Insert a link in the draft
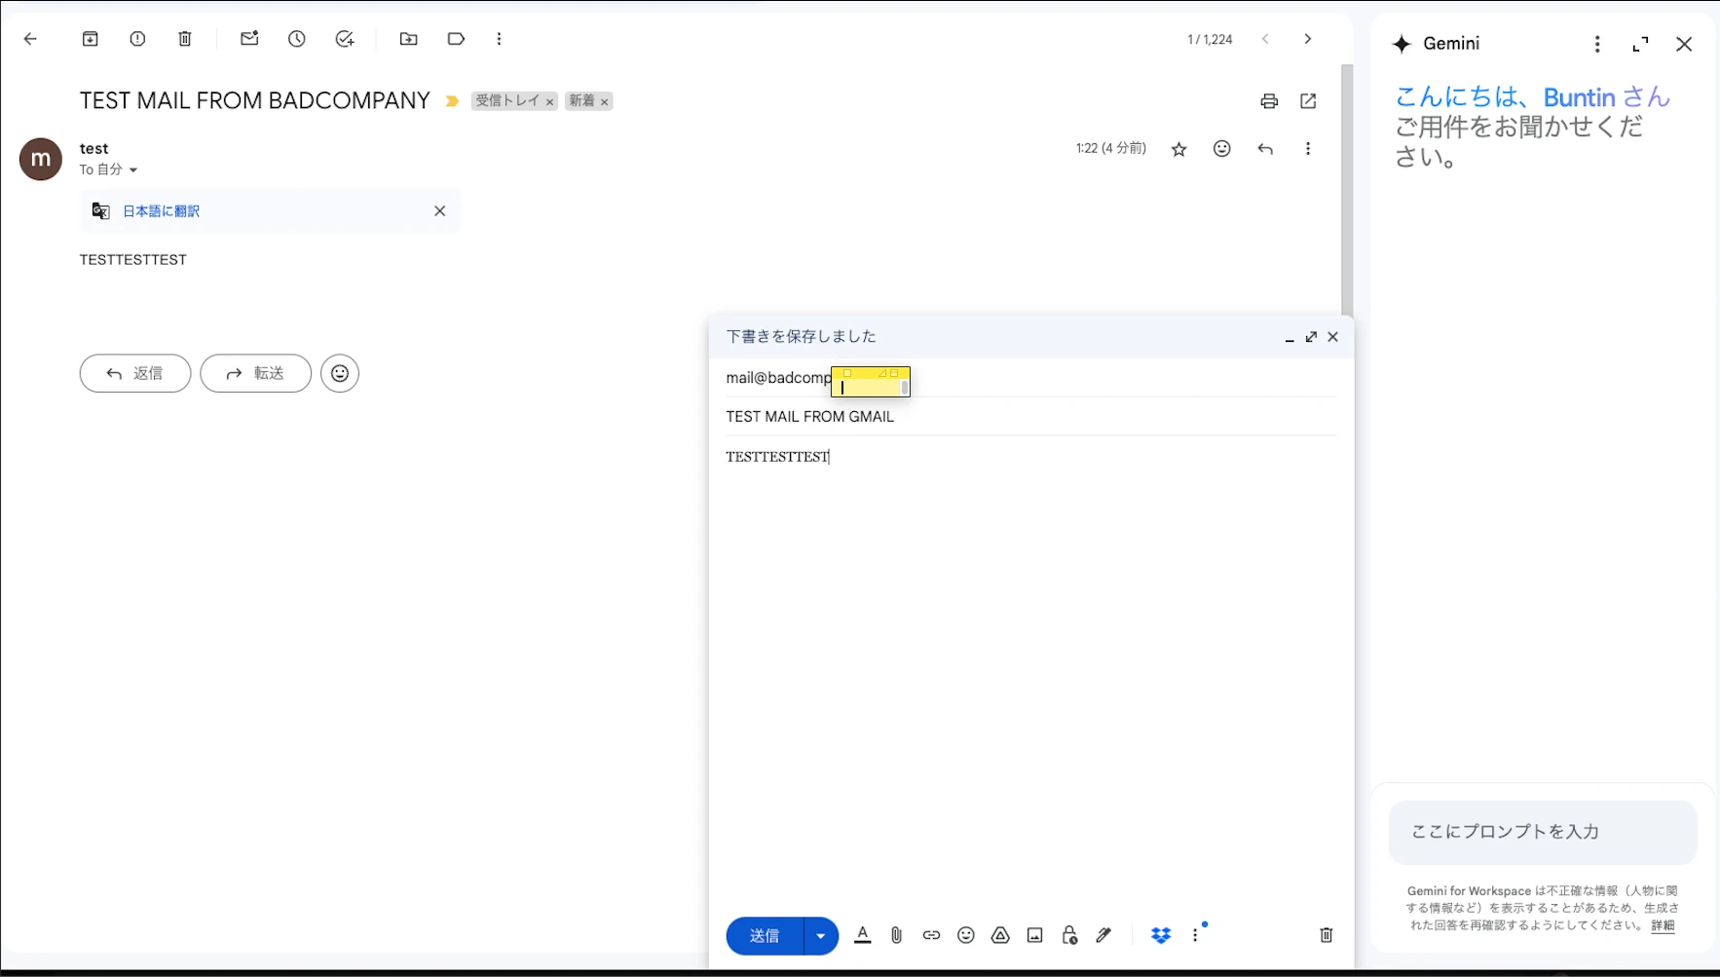 click(930, 935)
